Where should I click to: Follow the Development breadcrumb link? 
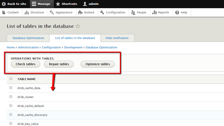click(73, 48)
